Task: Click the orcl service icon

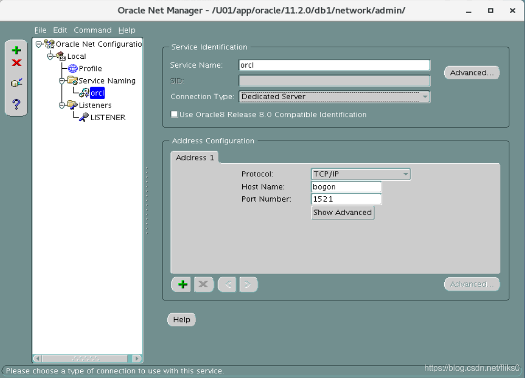Action: click(x=84, y=93)
